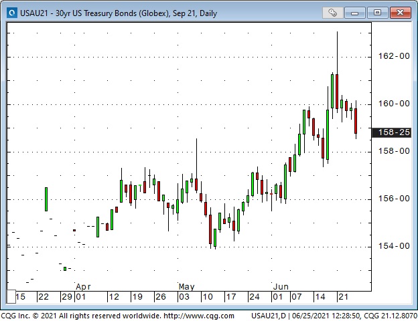Click the CQG chart icon in title bar
The height and width of the screenshot is (321, 418).
pyautogui.click(x=12, y=13)
